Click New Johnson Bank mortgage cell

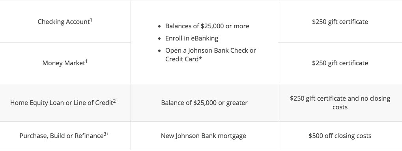pyautogui.click(x=204, y=136)
